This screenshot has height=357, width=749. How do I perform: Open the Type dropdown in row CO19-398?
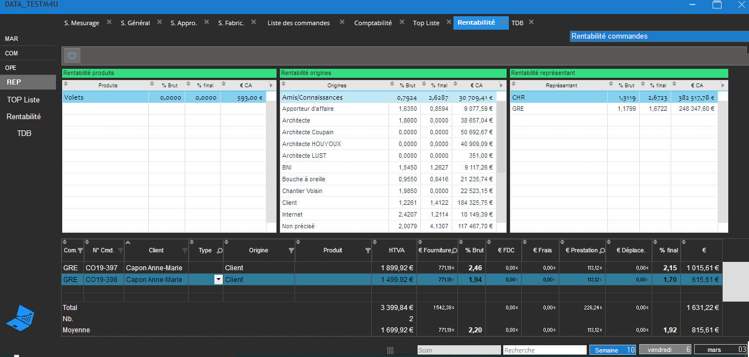point(218,280)
